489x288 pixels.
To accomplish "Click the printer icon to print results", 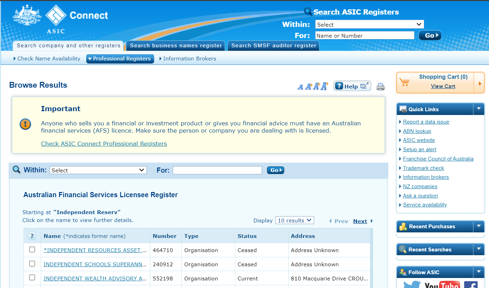I will [x=380, y=87].
